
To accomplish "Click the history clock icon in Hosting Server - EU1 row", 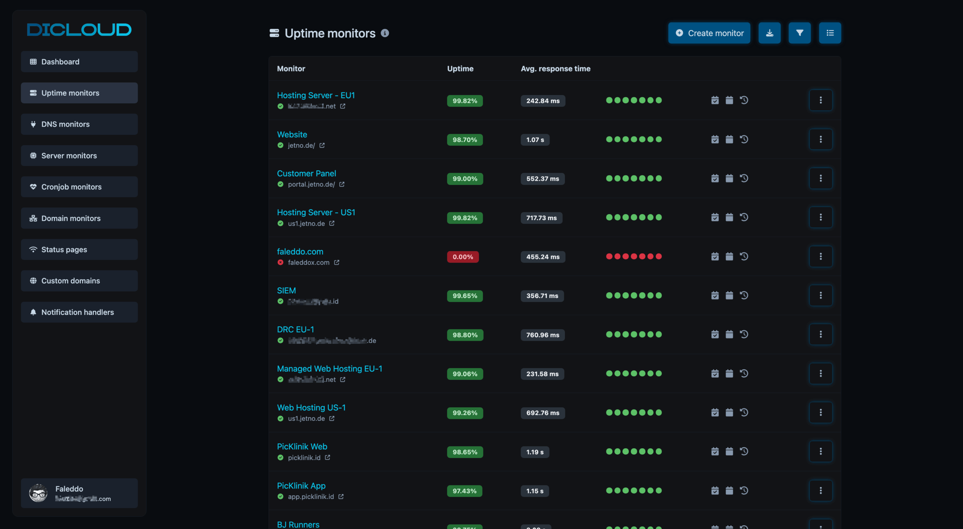I will [744, 100].
